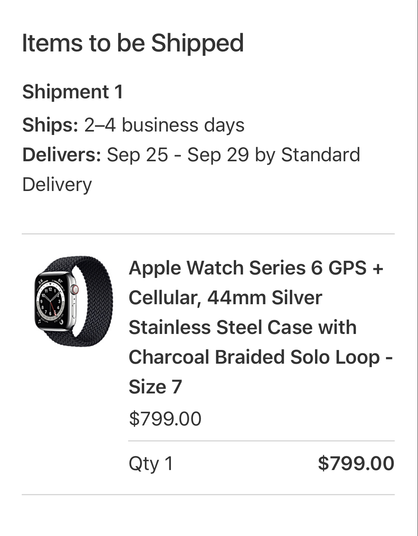Click the bold $799.00 line total
The height and width of the screenshot is (536, 418).
click(356, 464)
